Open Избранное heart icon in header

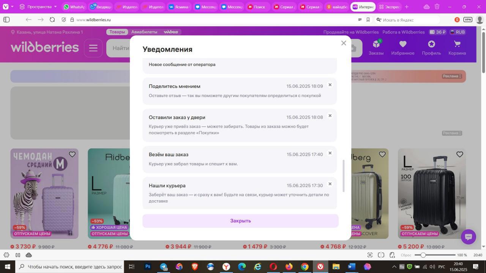pyautogui.click(x=403, y=48)
